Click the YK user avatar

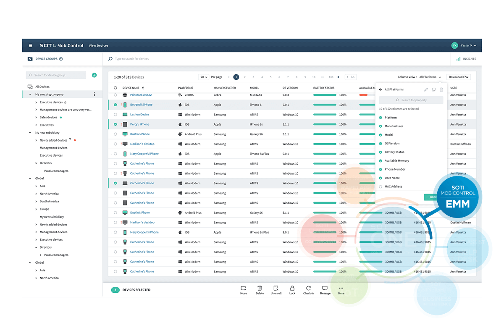454,45
